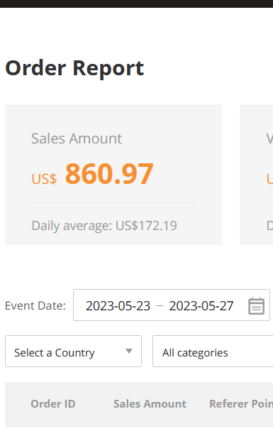
Task: Open the calendar icon in Event Date field
Action: tap(256, 305)
